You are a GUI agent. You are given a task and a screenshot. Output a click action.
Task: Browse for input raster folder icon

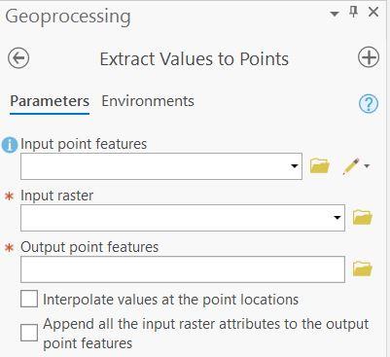tap(363, 217)
